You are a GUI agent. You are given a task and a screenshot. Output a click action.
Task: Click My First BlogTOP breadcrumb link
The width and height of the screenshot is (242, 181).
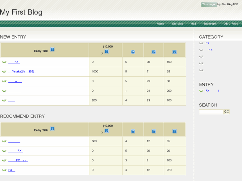pos(228,4)
